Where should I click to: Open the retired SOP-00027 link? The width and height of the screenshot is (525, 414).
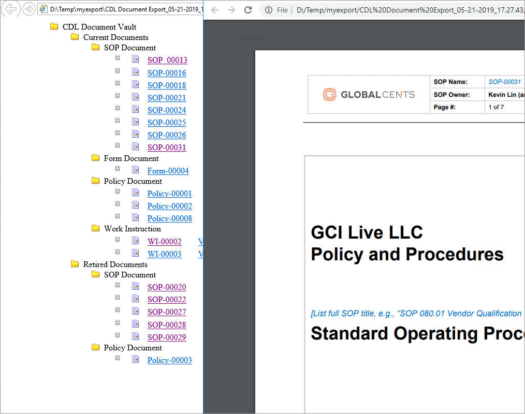[x=167, y=312]
